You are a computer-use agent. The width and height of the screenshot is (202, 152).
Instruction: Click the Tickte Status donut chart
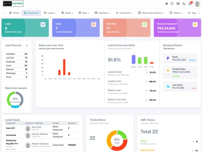pyautogui.click(x=117, y=141)
